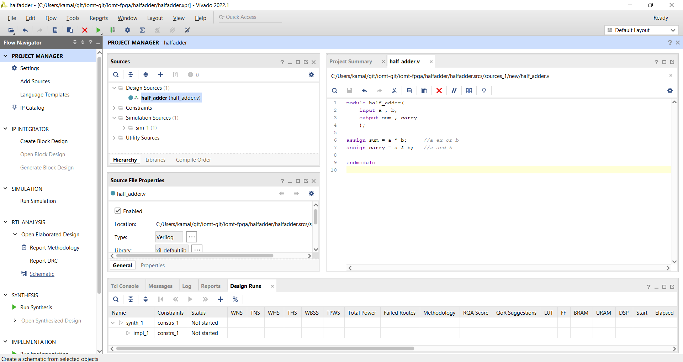Click the editor search icon
The image size is (683, 362).
click(x=334, y=91)
